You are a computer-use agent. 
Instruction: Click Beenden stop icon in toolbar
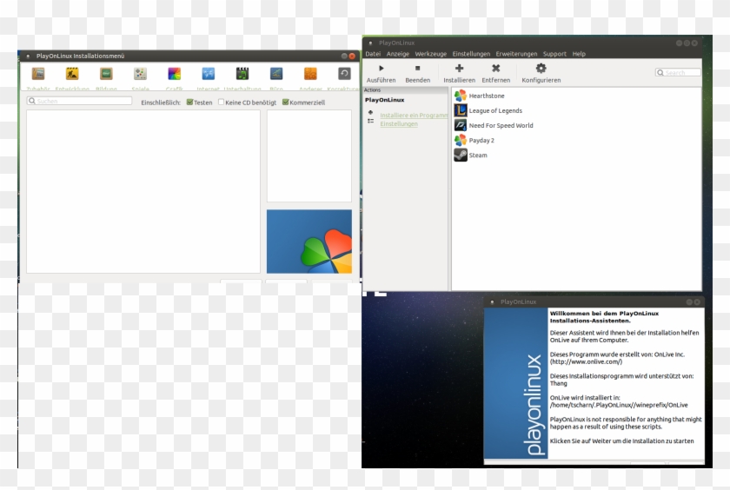418,69
